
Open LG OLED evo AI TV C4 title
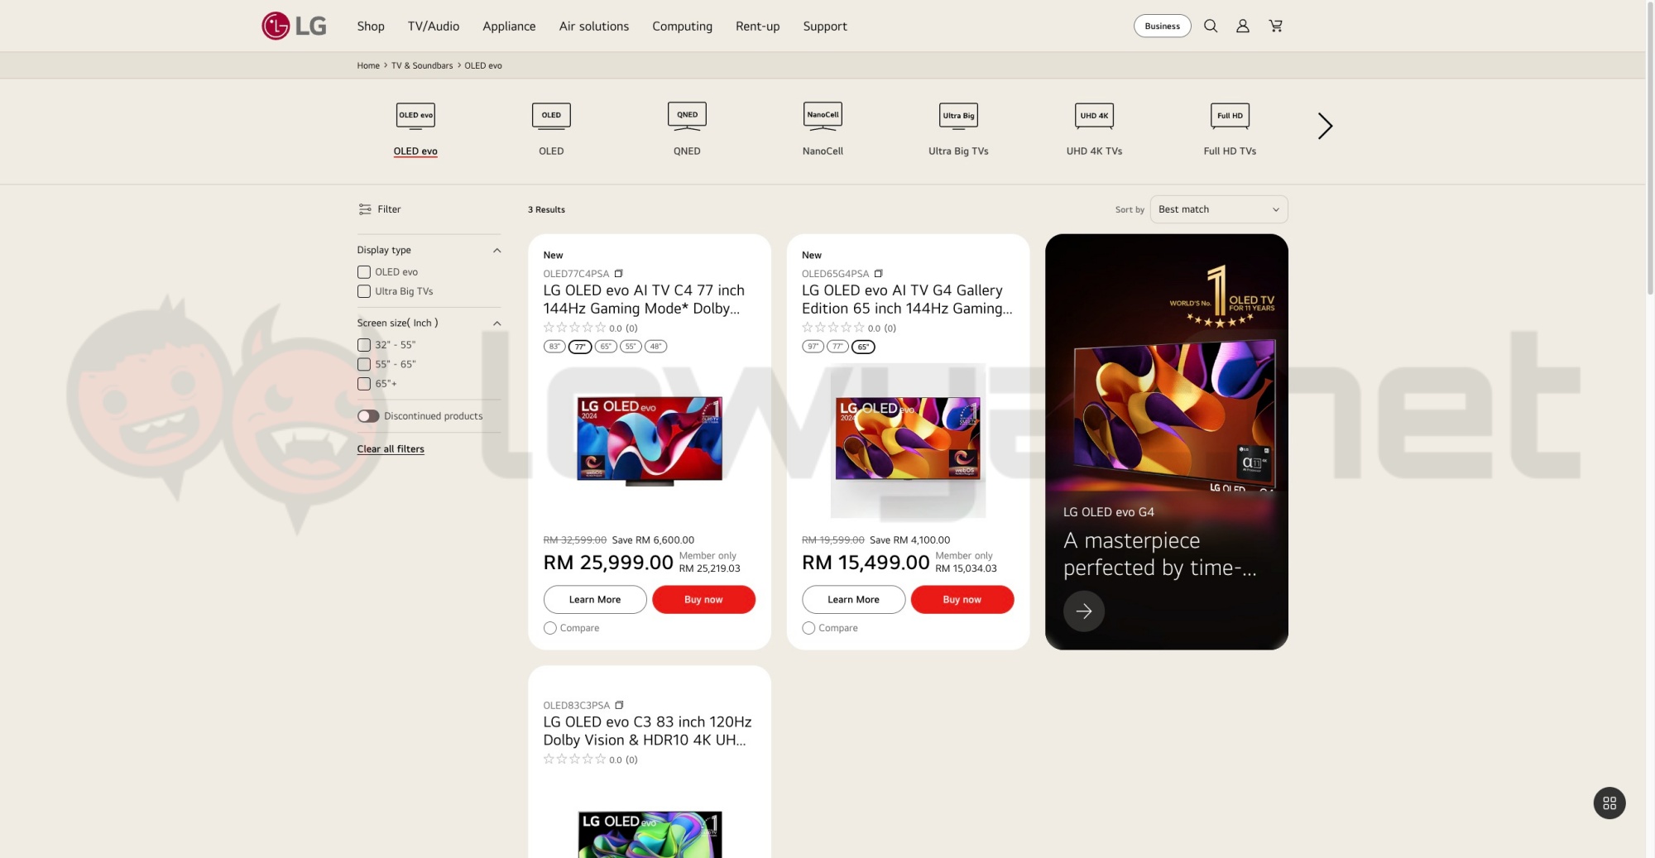(644, 300)
